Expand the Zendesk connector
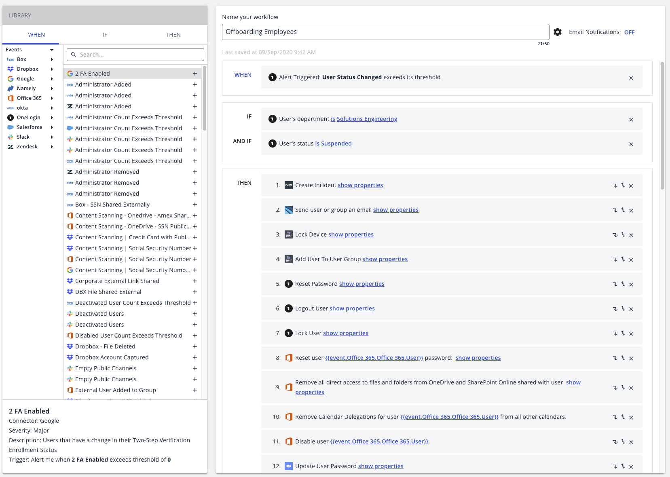Viewport: 670px width, 477px height. click(x=52, y=147)
